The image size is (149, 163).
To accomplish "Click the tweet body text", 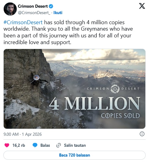I will coord(68,32).
